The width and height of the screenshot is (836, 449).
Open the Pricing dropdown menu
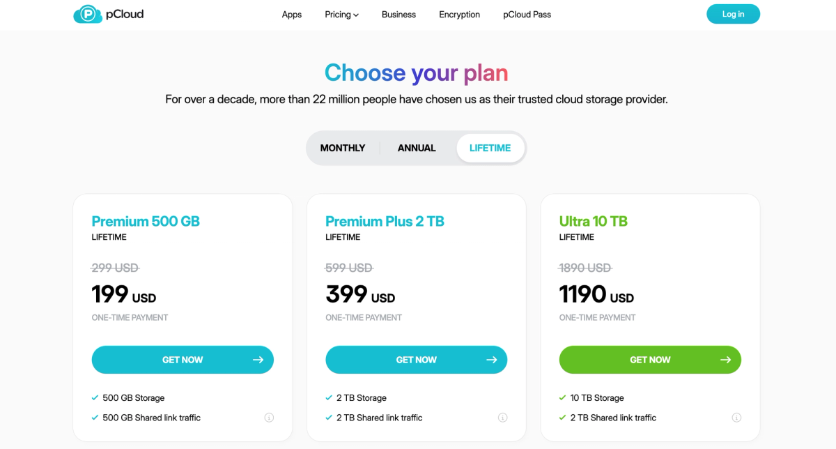click(x=341, y=14)
